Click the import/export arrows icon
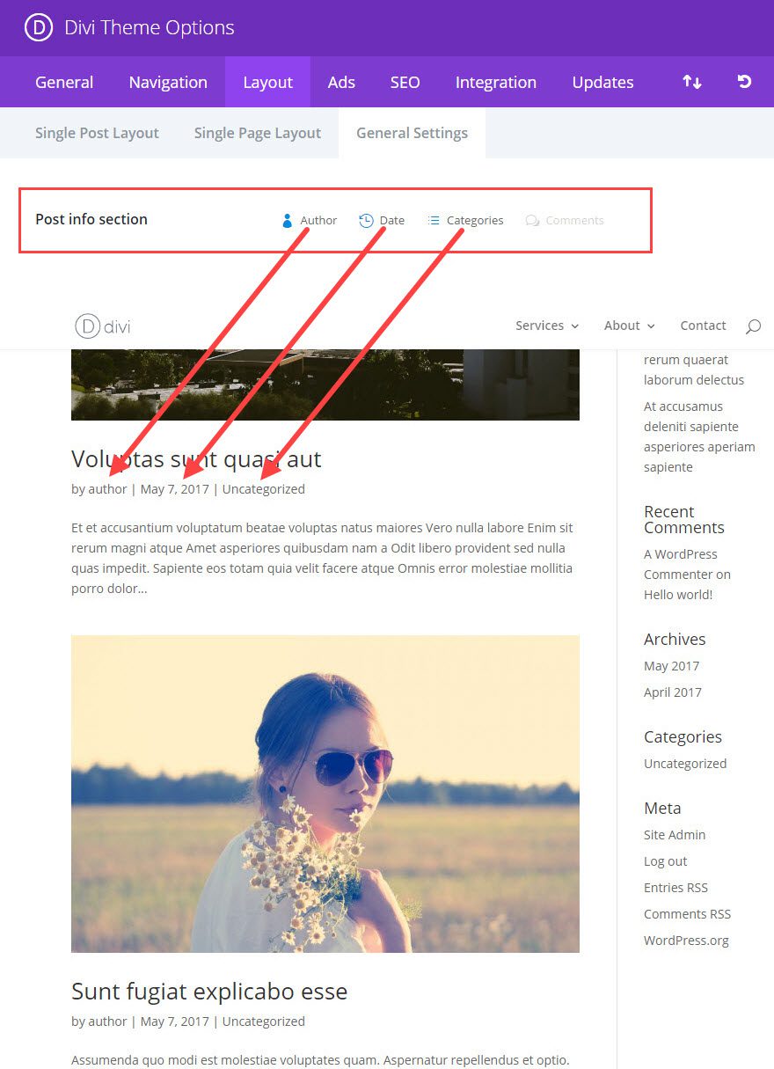 (692, 82)
